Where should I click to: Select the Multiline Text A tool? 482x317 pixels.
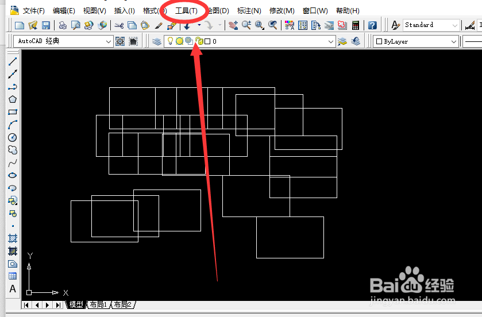pyautogui.click(x=13, y=289)
